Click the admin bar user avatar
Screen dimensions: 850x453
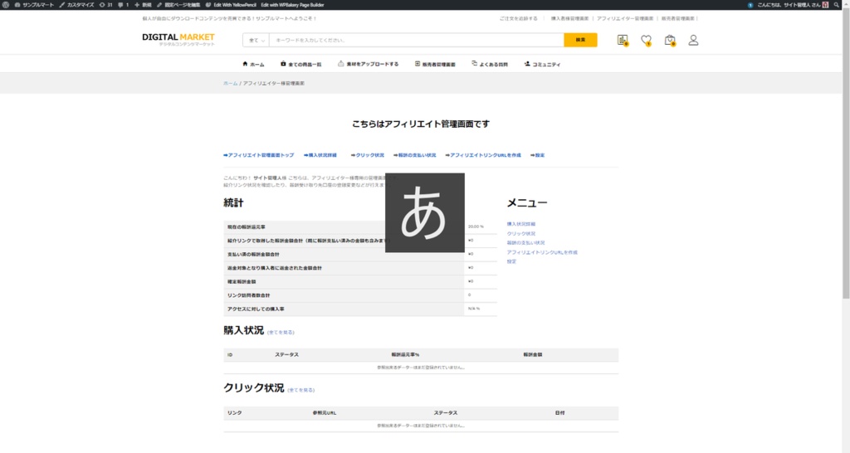click(825, 5)
